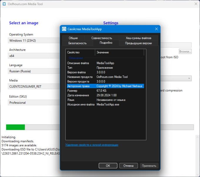This screenshot has width=200, height=177.
Task: Open the Operating System dropdown Windows 11 (23H2)
Action: tap(34, 40)
